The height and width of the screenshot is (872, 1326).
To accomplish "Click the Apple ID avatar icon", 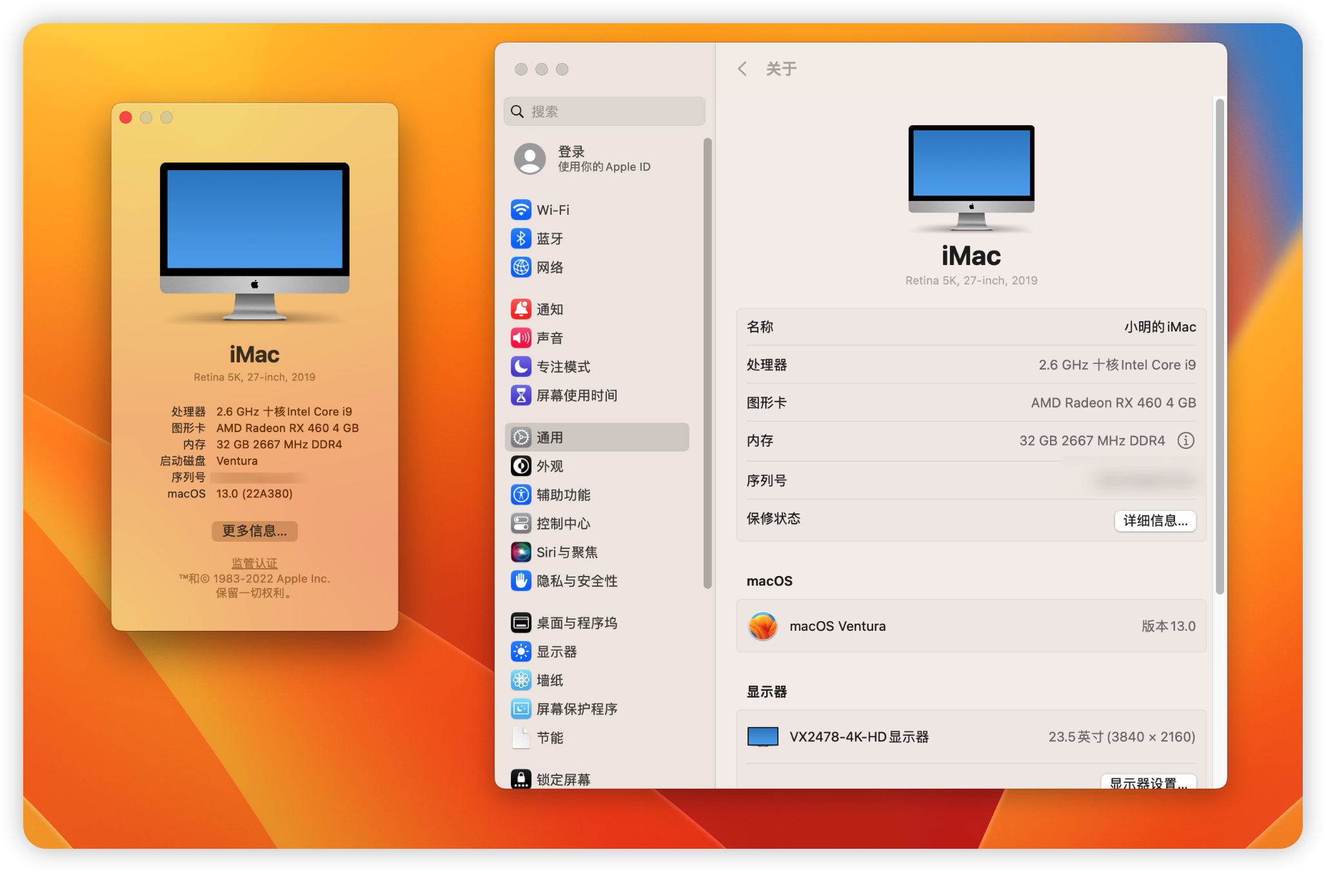I will click(x=529, y=159).
